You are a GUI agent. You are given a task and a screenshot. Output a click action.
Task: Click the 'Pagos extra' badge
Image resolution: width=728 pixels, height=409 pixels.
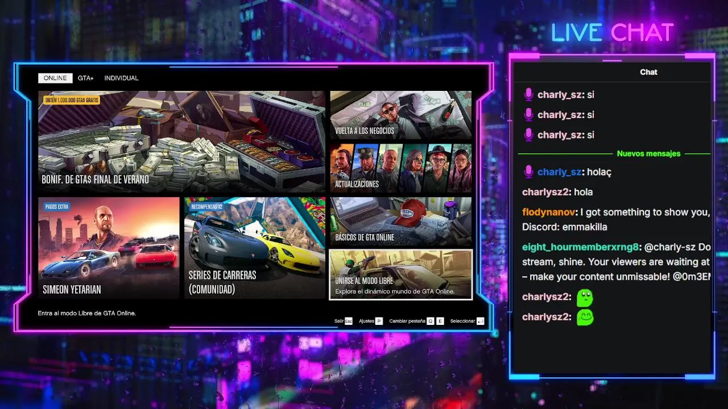tap(56, 207)
